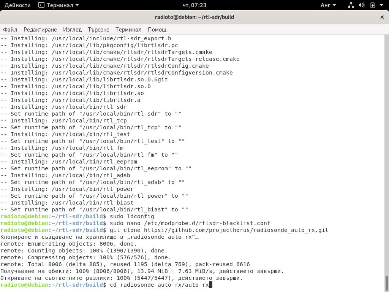Screen dimensions: 389x292
Task: Expand the system menu arrow
Action: (x=381, y=5)
